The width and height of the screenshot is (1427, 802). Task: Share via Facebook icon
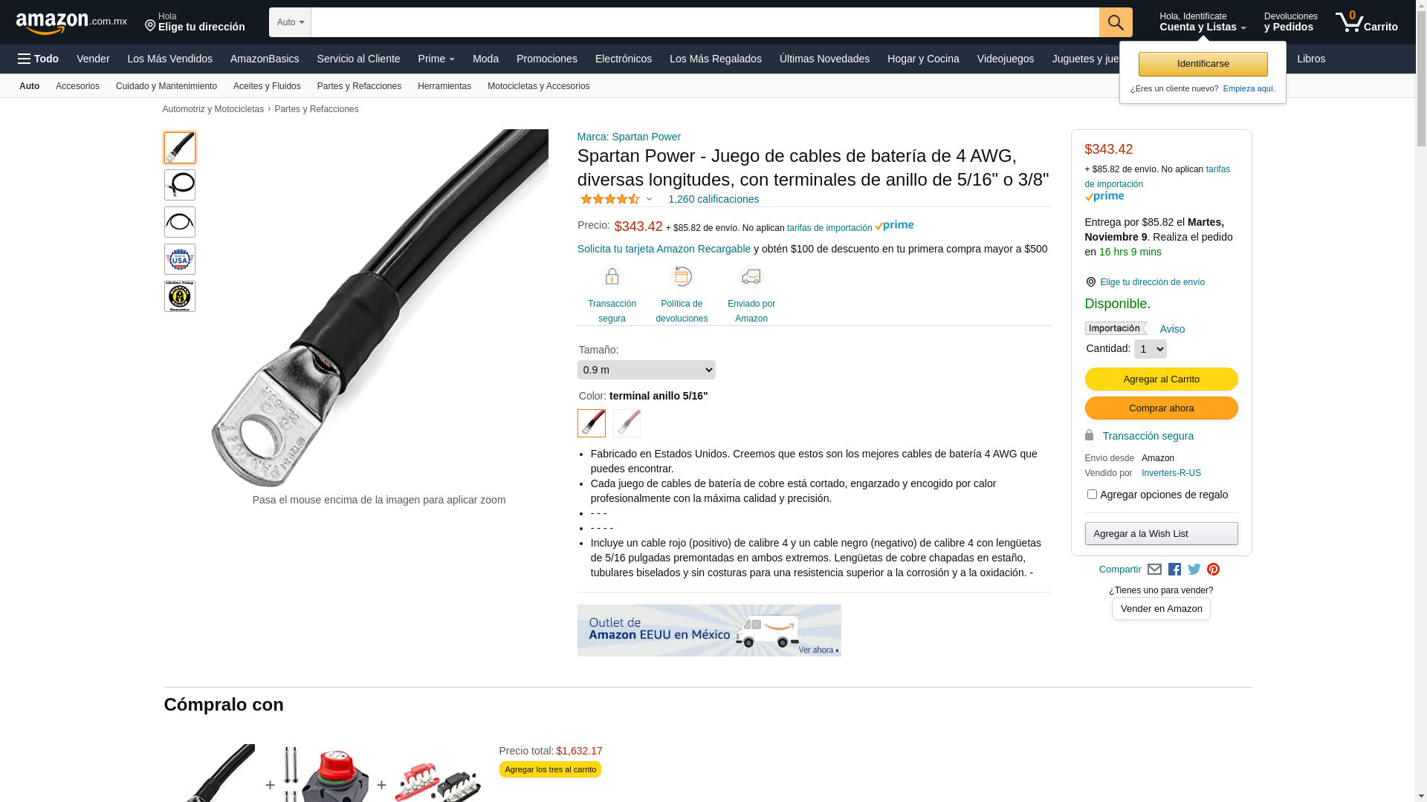1174,570
